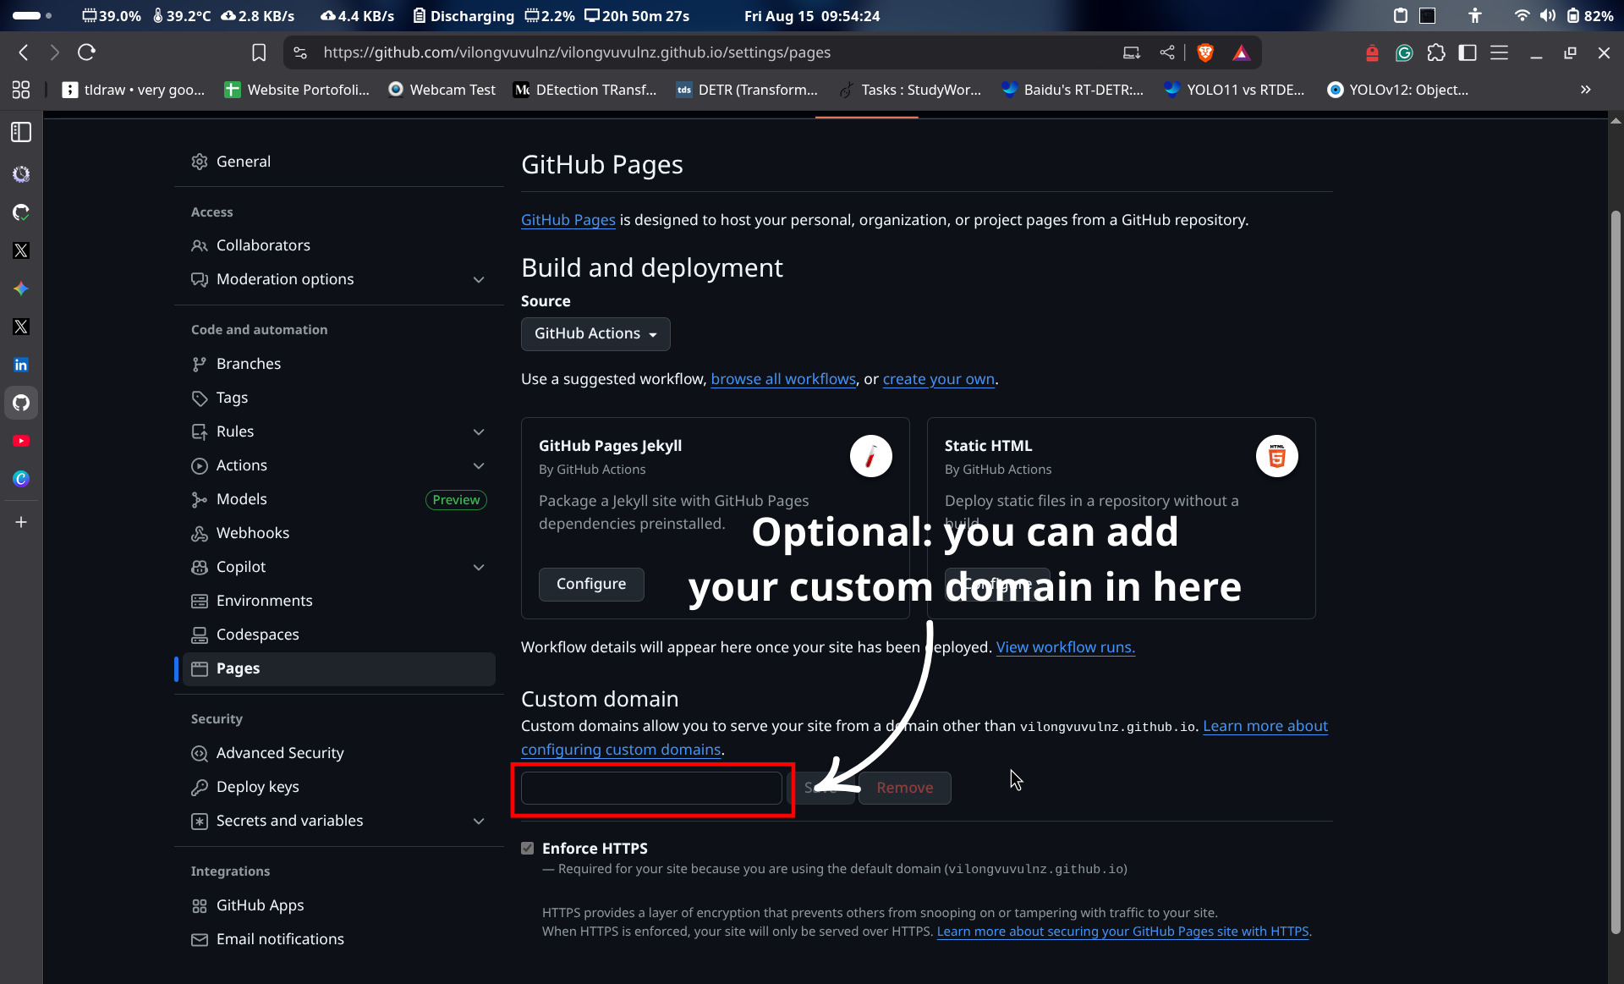The height and width of the screenshot is (984, 1624).
Task: Show more bookmarks with the double chevron
Action: [x=1586, y=90]
